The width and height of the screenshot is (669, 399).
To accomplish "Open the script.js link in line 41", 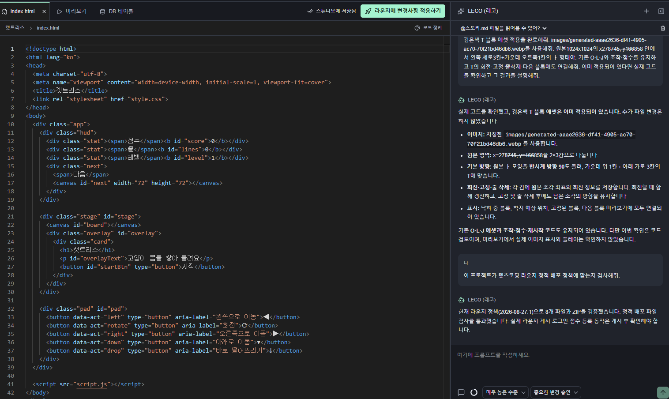I will coord(92,384).
